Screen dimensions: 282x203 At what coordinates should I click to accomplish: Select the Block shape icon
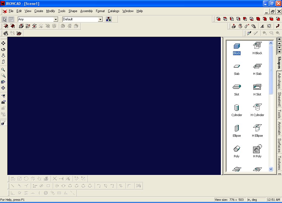237,46
